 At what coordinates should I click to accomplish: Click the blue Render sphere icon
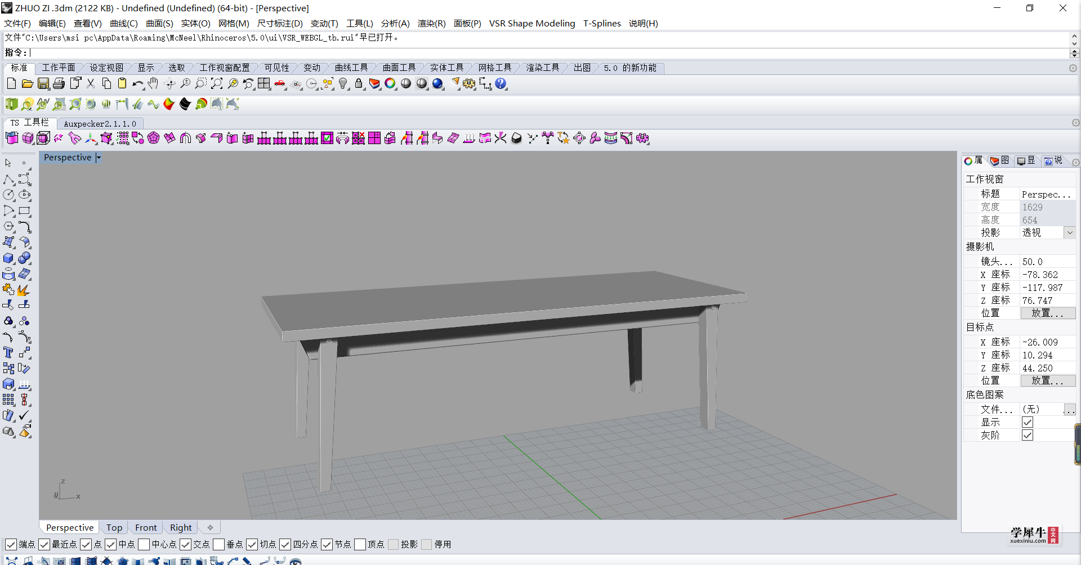pyautogui.click(x=437, y=84)
